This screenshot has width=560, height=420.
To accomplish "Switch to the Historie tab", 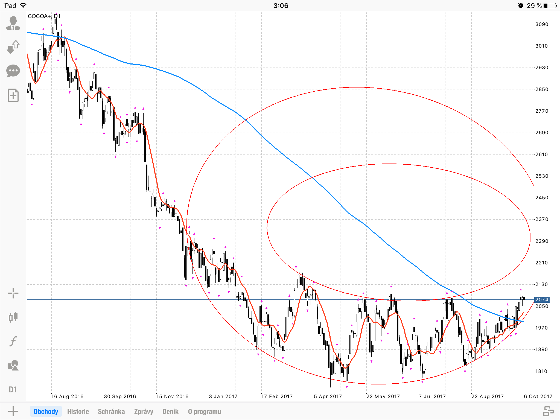I will pos(78,412).
